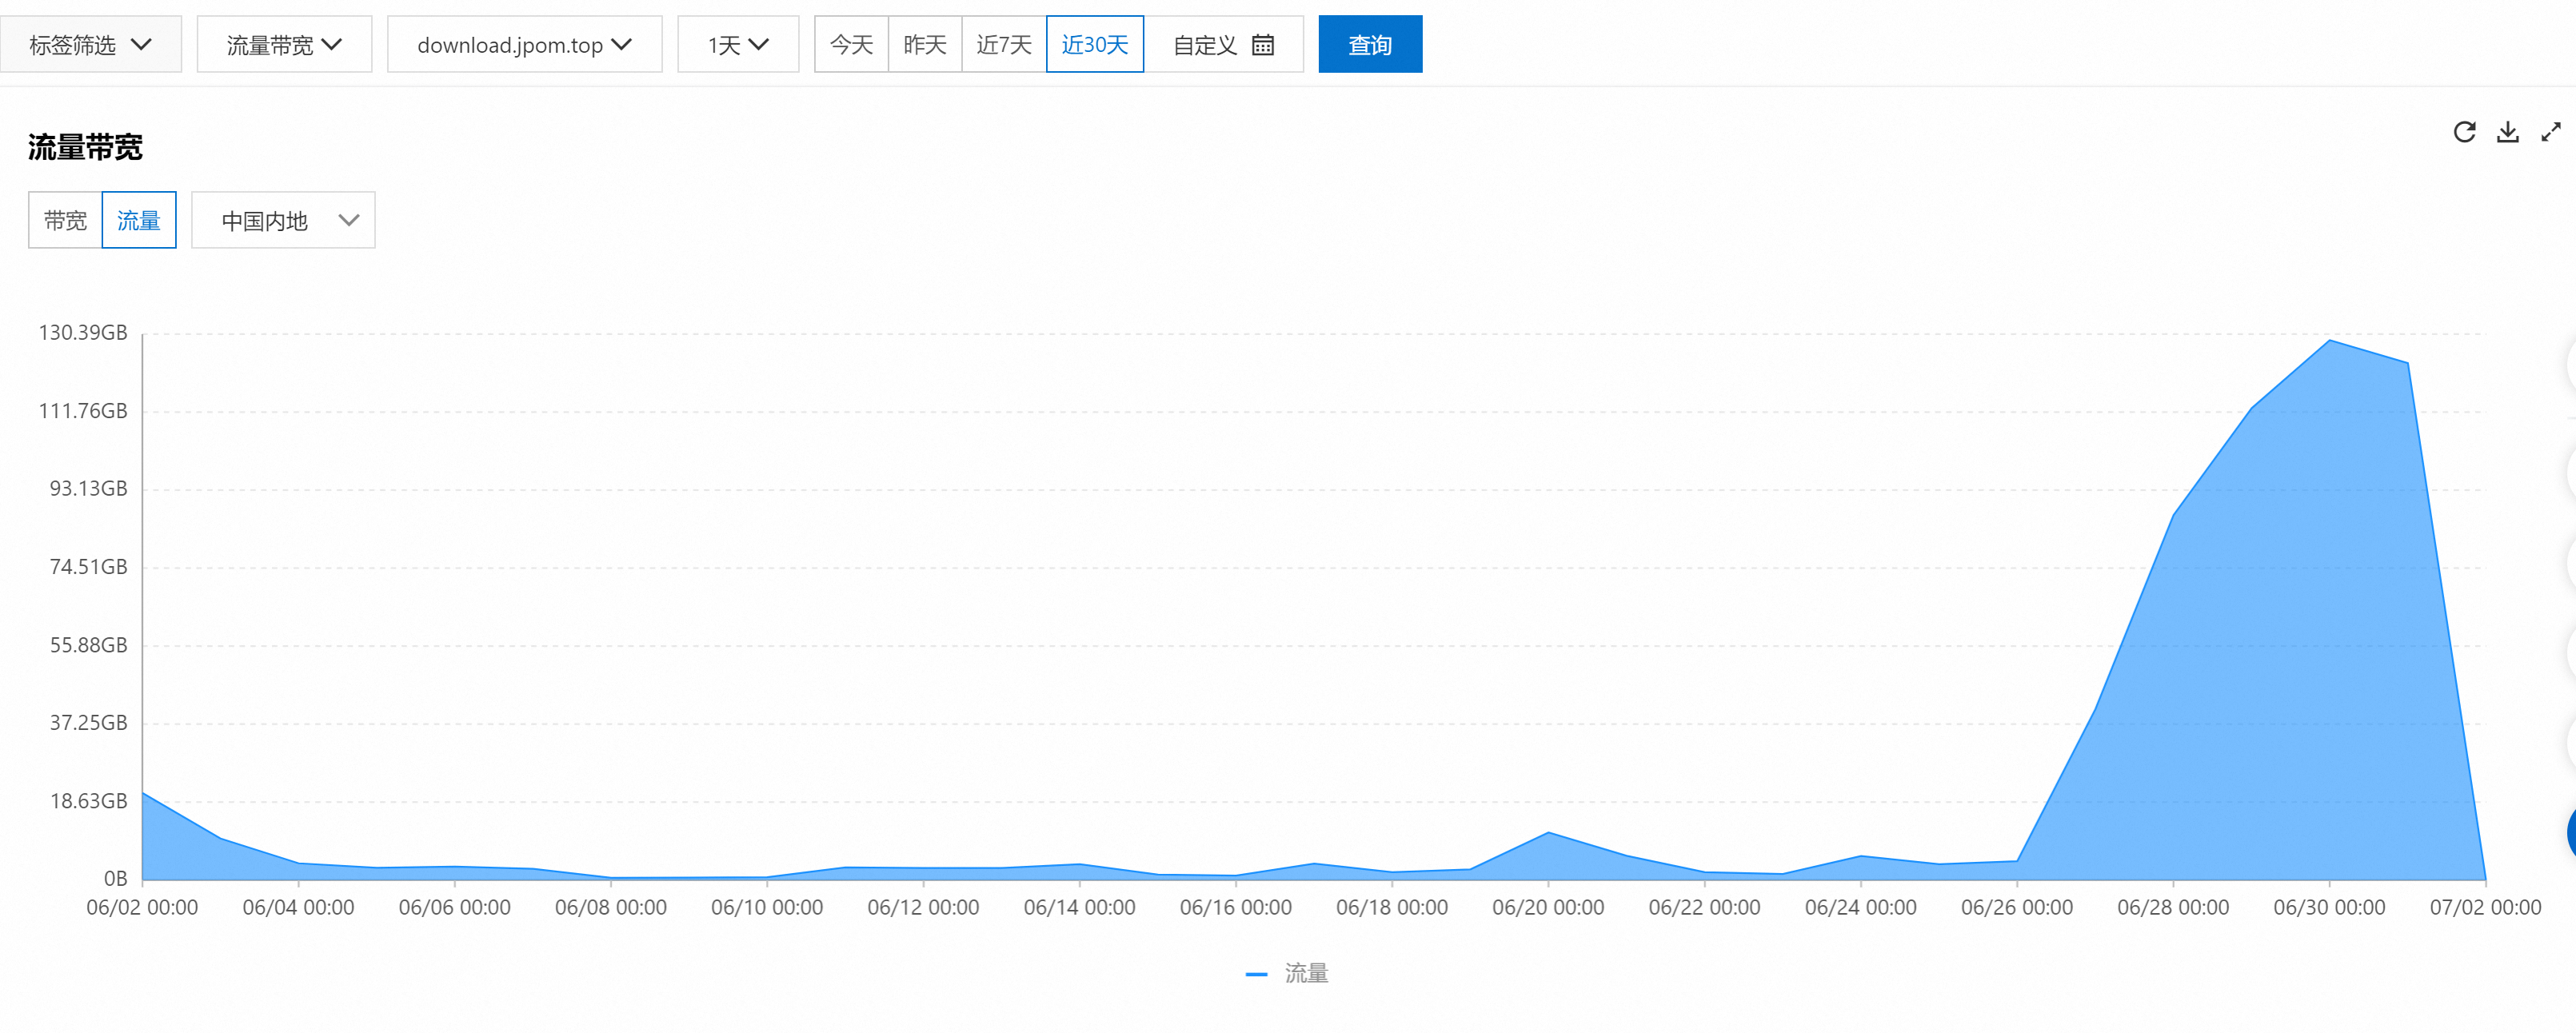Select the 昨天 time range
Image resolution: width=2576 pixels, height=1033 pixels.
coord(925,45)
